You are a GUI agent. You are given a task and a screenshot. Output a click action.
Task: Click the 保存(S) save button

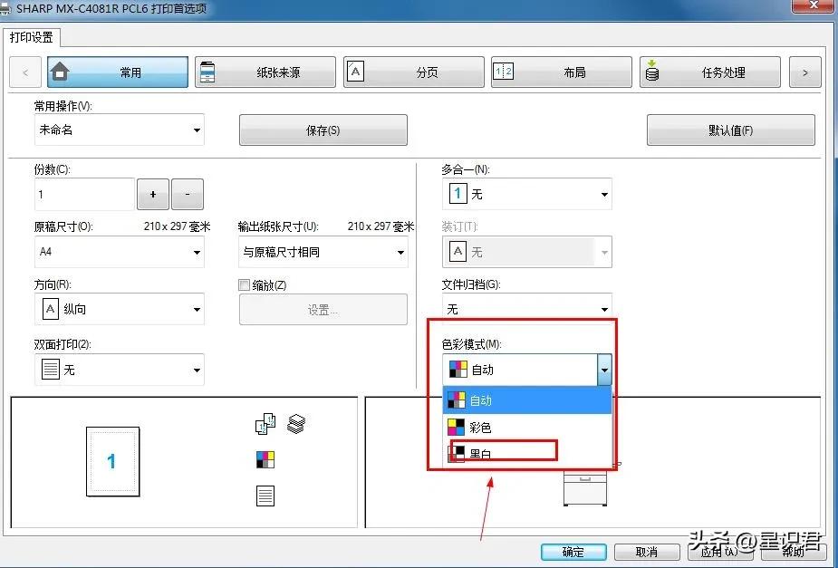tap(323, 130)
